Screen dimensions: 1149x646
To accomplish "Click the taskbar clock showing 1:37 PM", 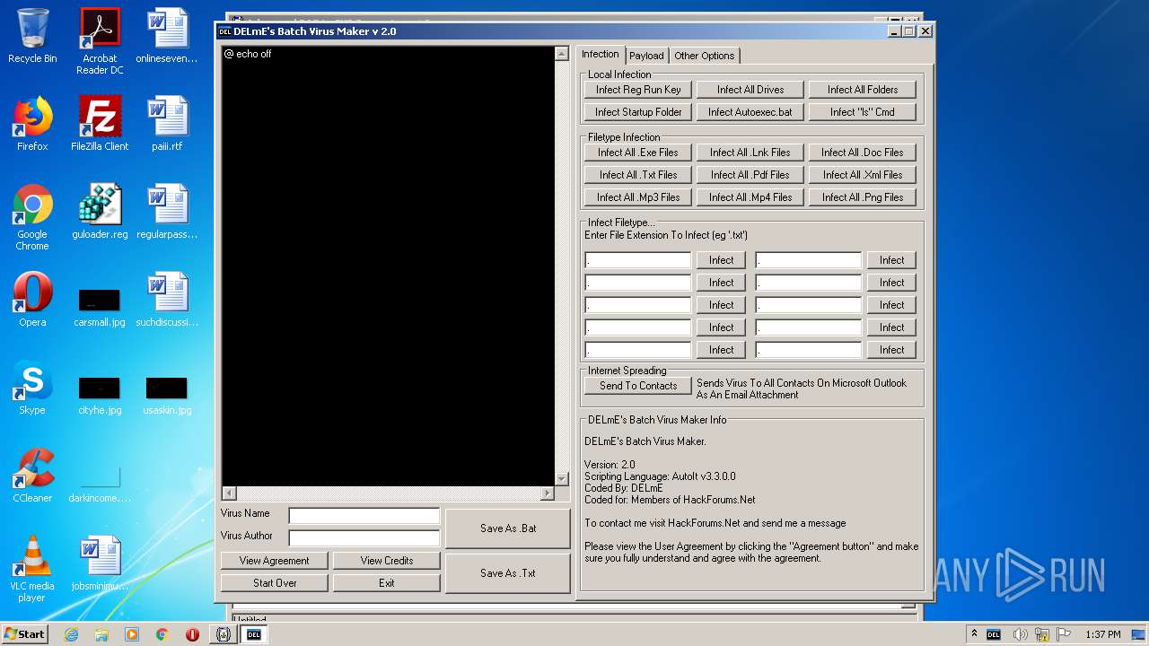I will coord(1102,634).
